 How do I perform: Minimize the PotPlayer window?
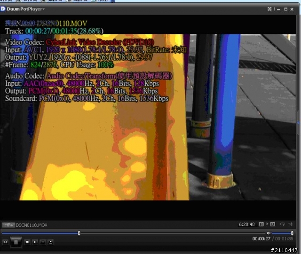tap(278, 9)
